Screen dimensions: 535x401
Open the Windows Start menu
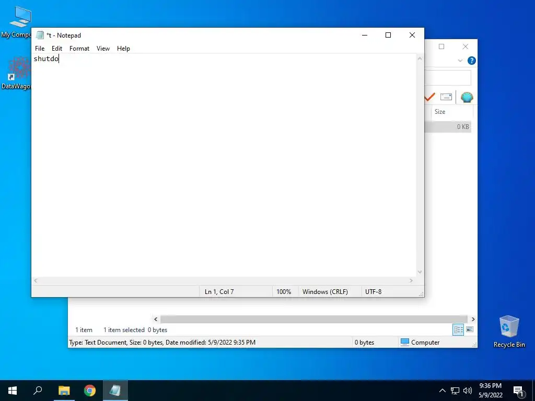coord(13,391)
